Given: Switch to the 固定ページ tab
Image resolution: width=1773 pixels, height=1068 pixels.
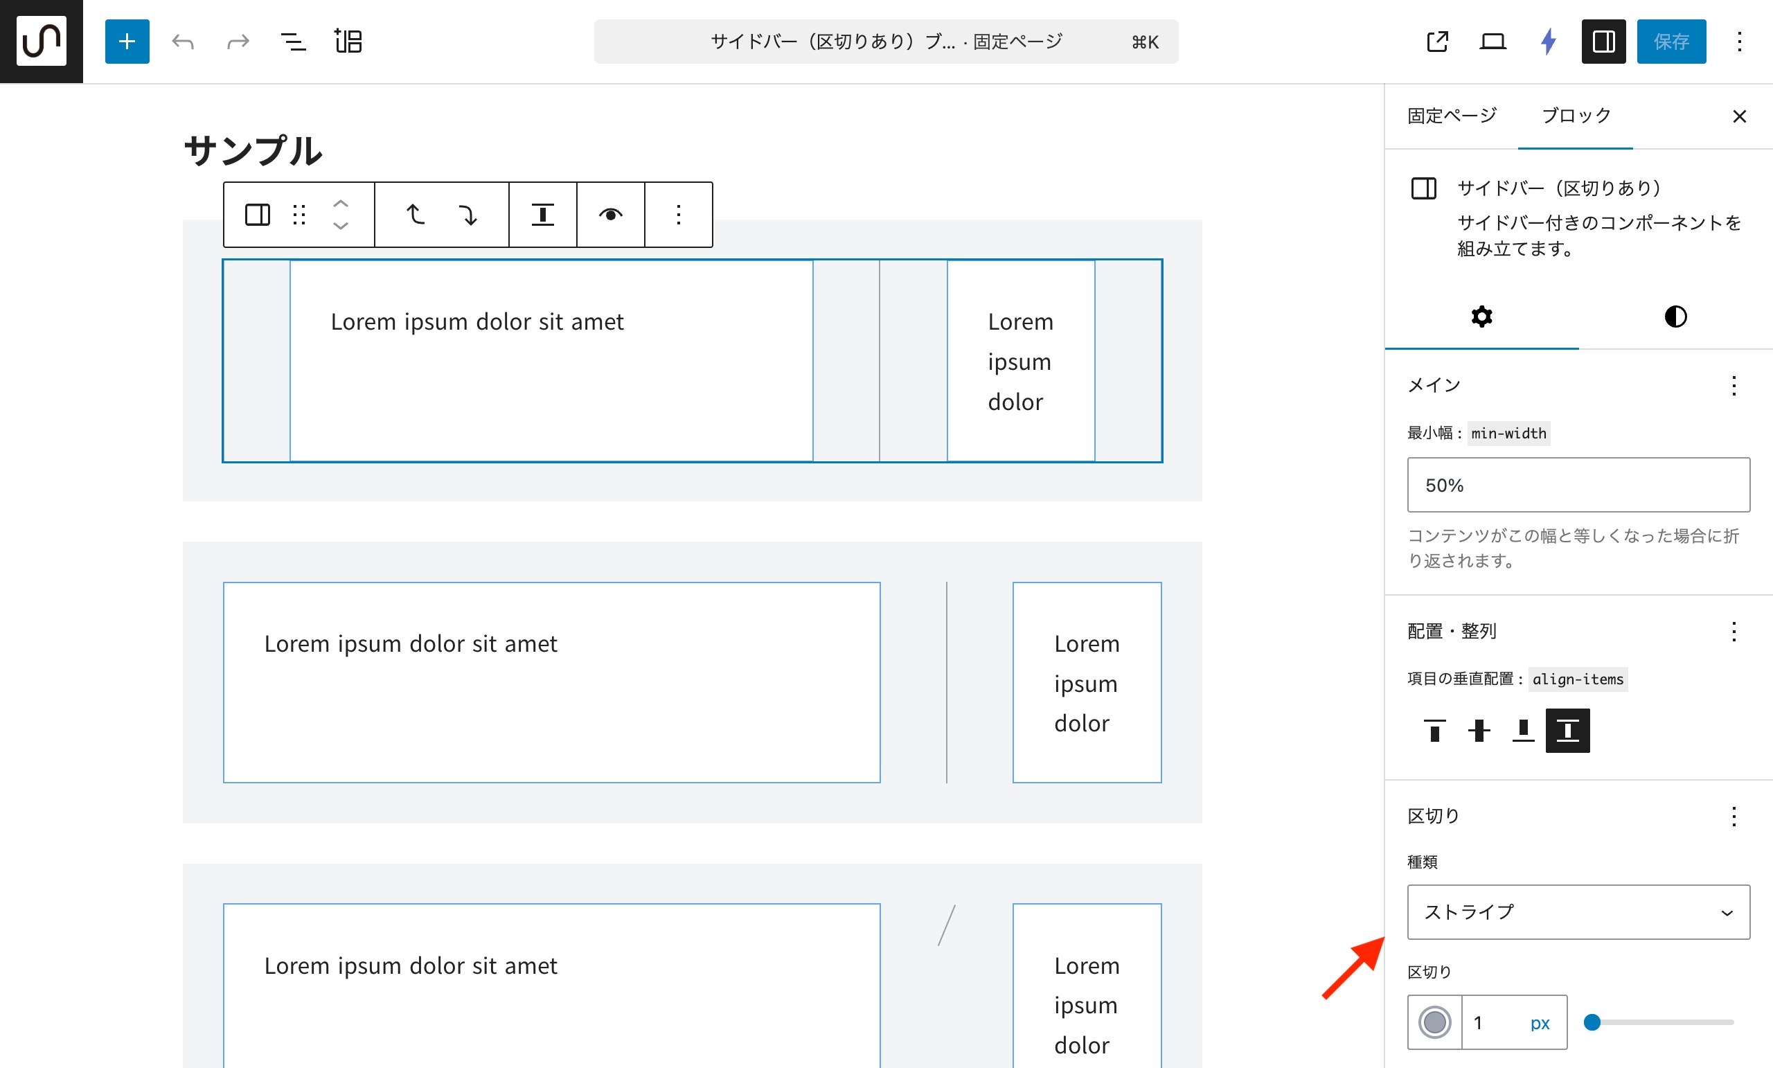Looking at the screenshot, I should pos(1452,116).
